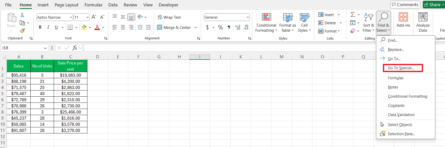Apply the Borders icon

(x=70, y=27)
